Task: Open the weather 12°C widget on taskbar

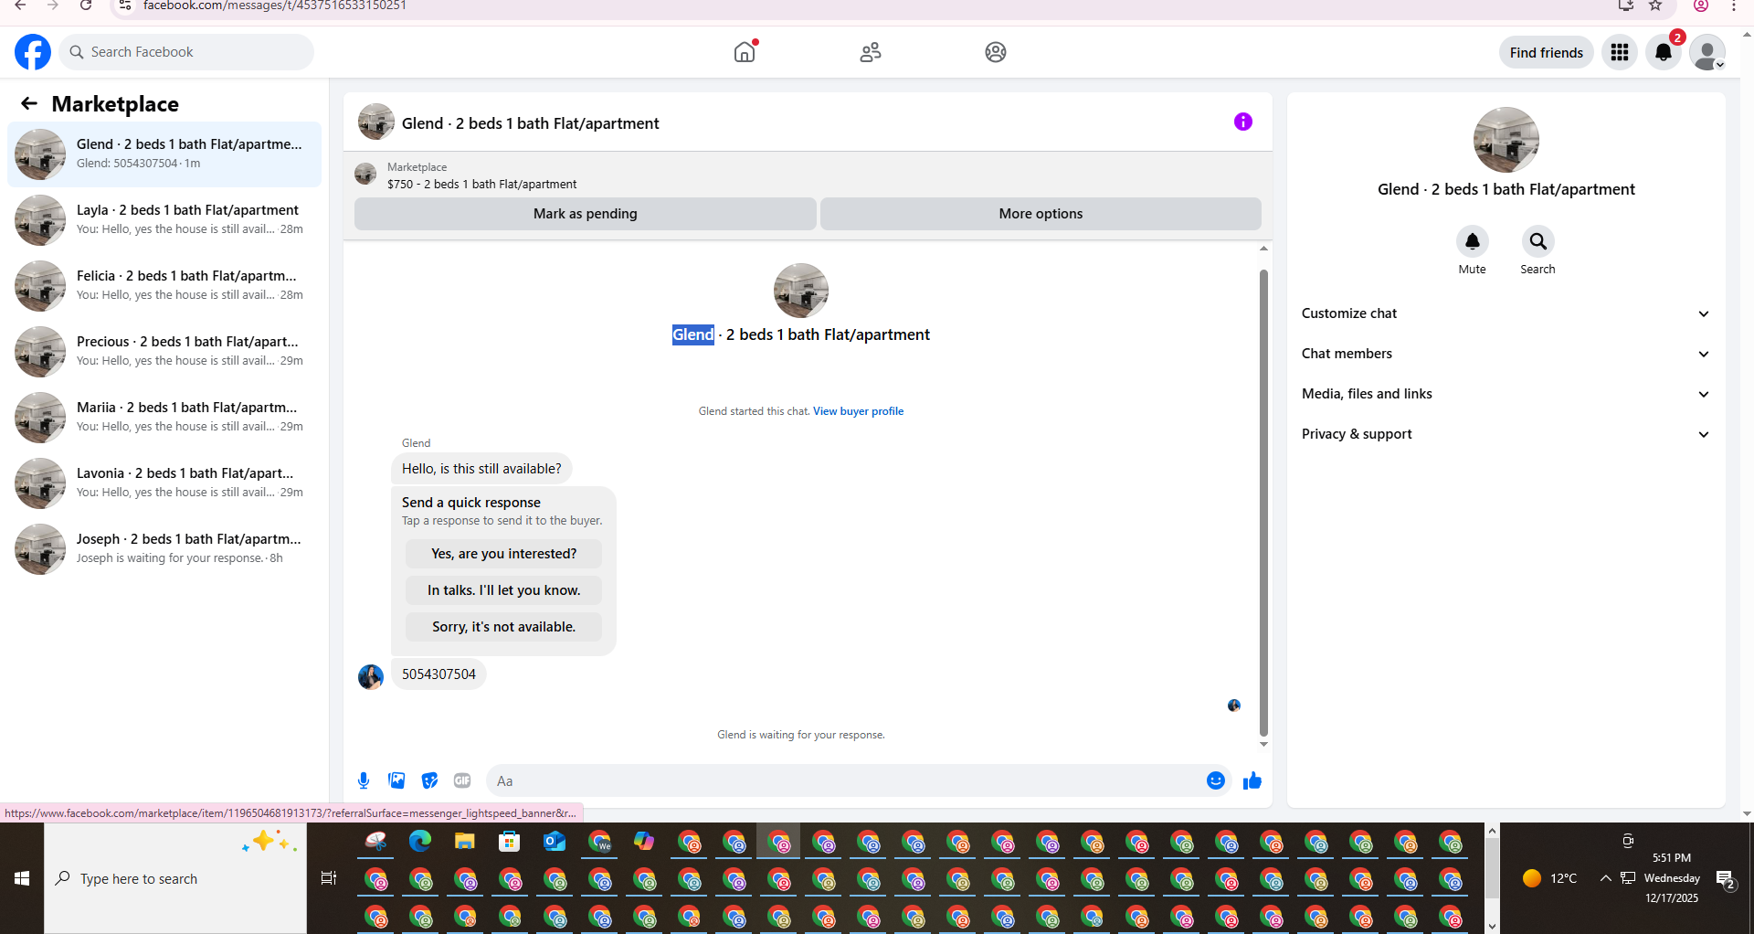Action: click(x=1550, y=878)
